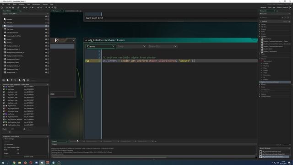Toggle visibility of the Background_1 layer

(x=46, y=72)
